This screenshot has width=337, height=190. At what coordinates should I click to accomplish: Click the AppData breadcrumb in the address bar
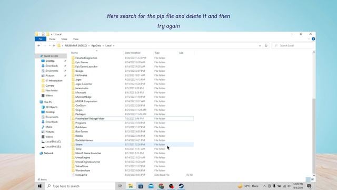[x=96, y=46]
